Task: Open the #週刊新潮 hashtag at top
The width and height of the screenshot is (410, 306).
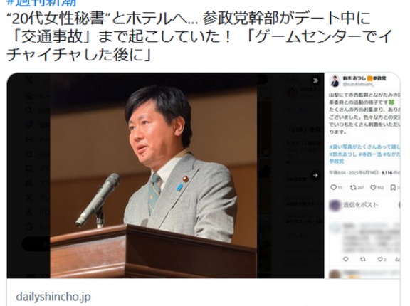Action: click(41, 3)
